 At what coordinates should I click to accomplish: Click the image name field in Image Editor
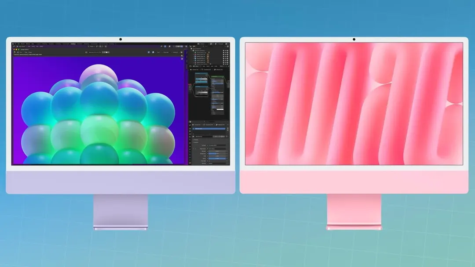[x=95, y=52]
